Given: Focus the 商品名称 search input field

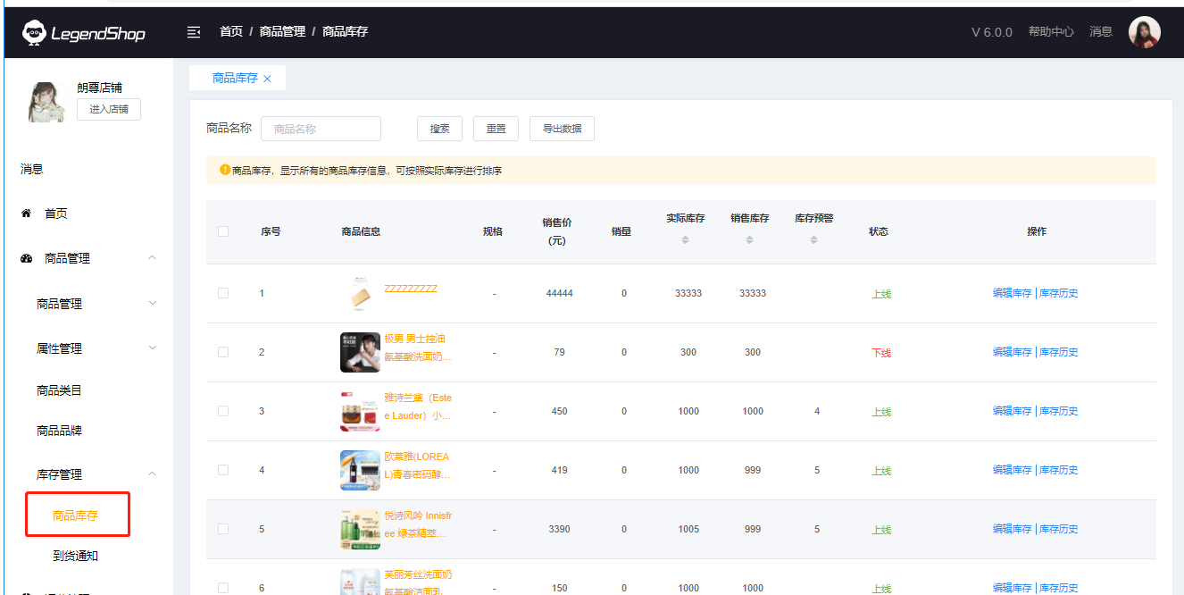Looking at the screenshot, I should 321,129.
